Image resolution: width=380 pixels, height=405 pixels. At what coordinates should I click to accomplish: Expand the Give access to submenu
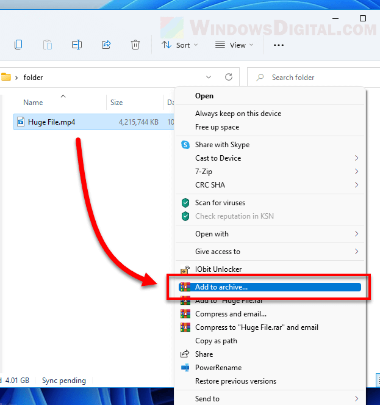pos(270,252)
